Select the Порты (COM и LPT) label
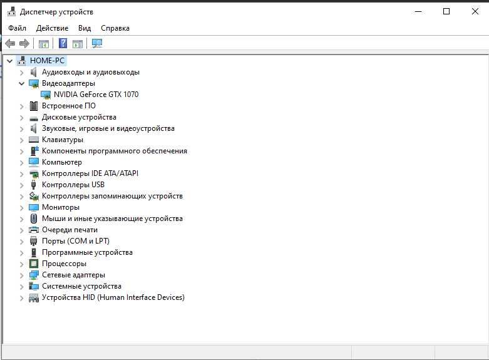This screenshot has width=489, height=360. (76, 241)
